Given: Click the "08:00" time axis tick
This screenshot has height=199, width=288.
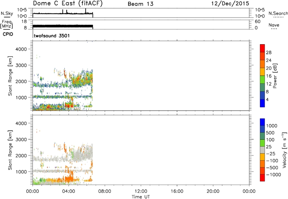Looking at the screenshot, I should tap(105, 191).
